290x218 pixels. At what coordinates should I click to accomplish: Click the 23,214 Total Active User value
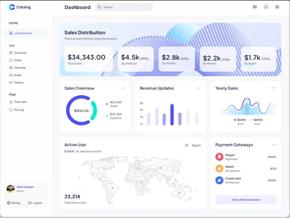[72, 196]
